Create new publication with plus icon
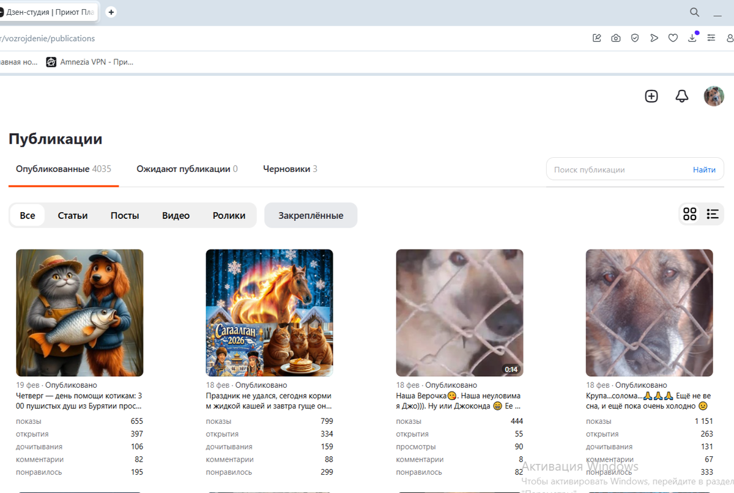 651,96
